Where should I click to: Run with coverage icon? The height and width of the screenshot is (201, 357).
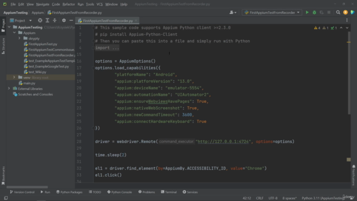tap(321, 12)
